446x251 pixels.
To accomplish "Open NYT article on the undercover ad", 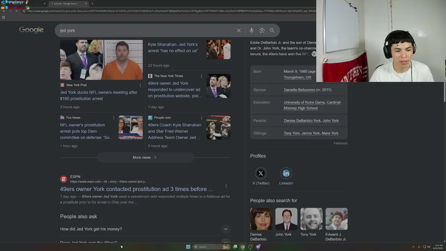I will (x=175, y=90).
